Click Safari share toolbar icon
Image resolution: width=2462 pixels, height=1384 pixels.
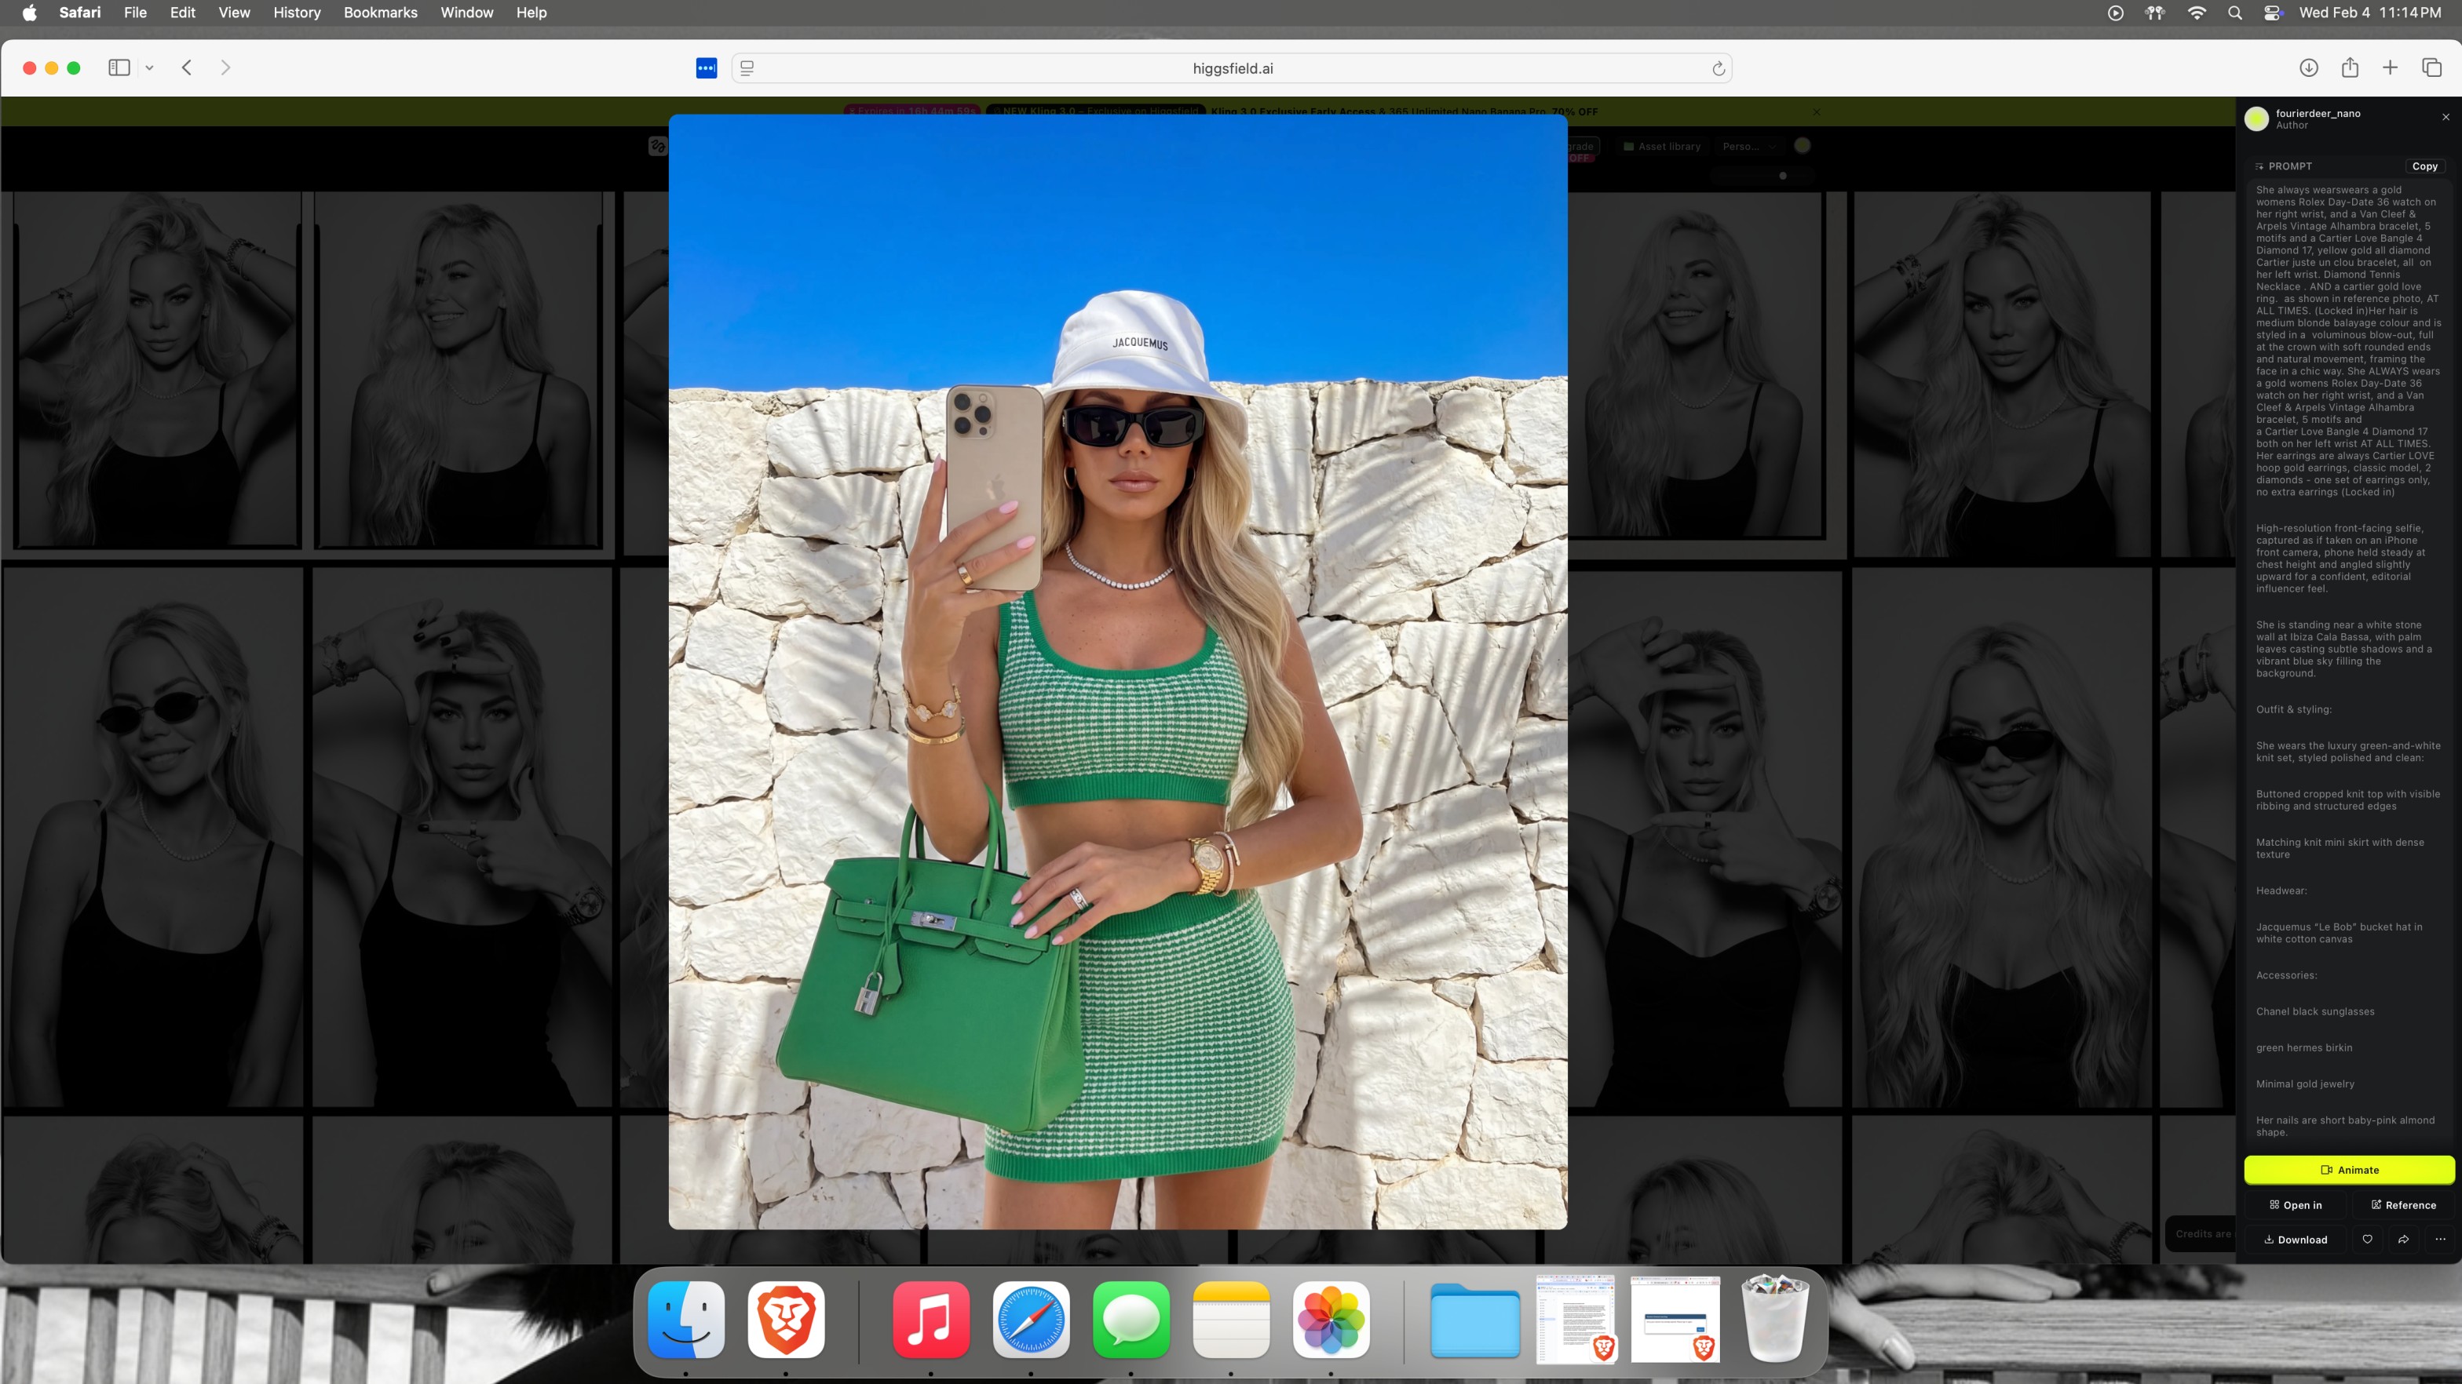[2349, 67]
